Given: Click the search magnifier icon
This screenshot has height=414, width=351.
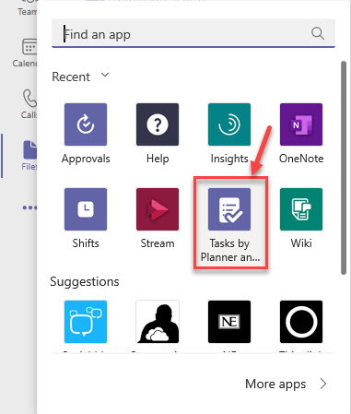Looking at the screenshot, I should tap(318, 33).
